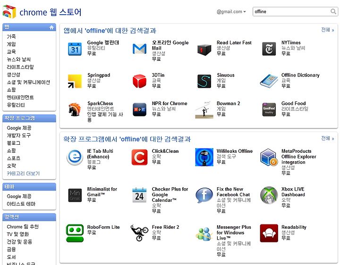Click the home icon in the apps header
The width and height of the screenshot is (340, 265).
pos(51,27)
